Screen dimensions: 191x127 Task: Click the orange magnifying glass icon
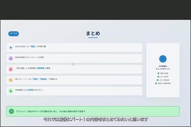pyautogui.click(x=11, y=80)
